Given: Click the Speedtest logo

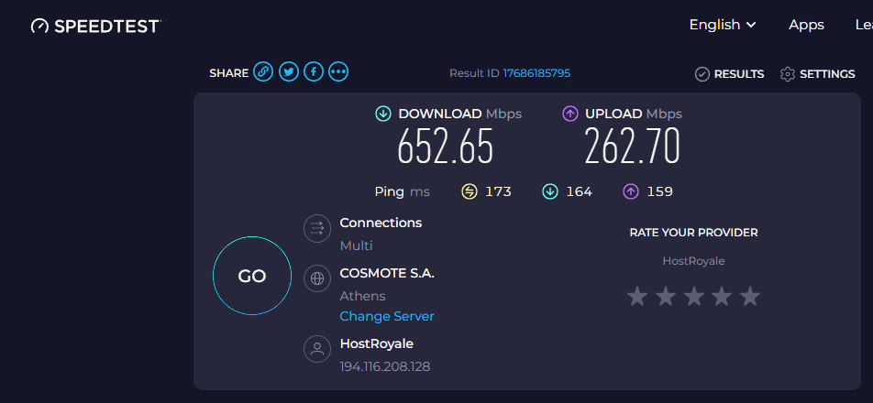Looking at the screenshot, I should [x=95, y=26].
